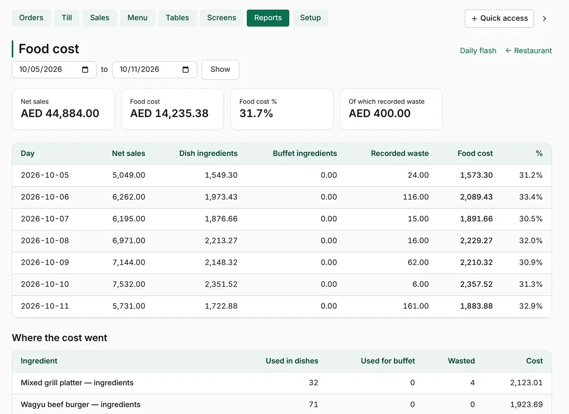Open the Daily flash link
569x414 pixels.
click(478, 51)
